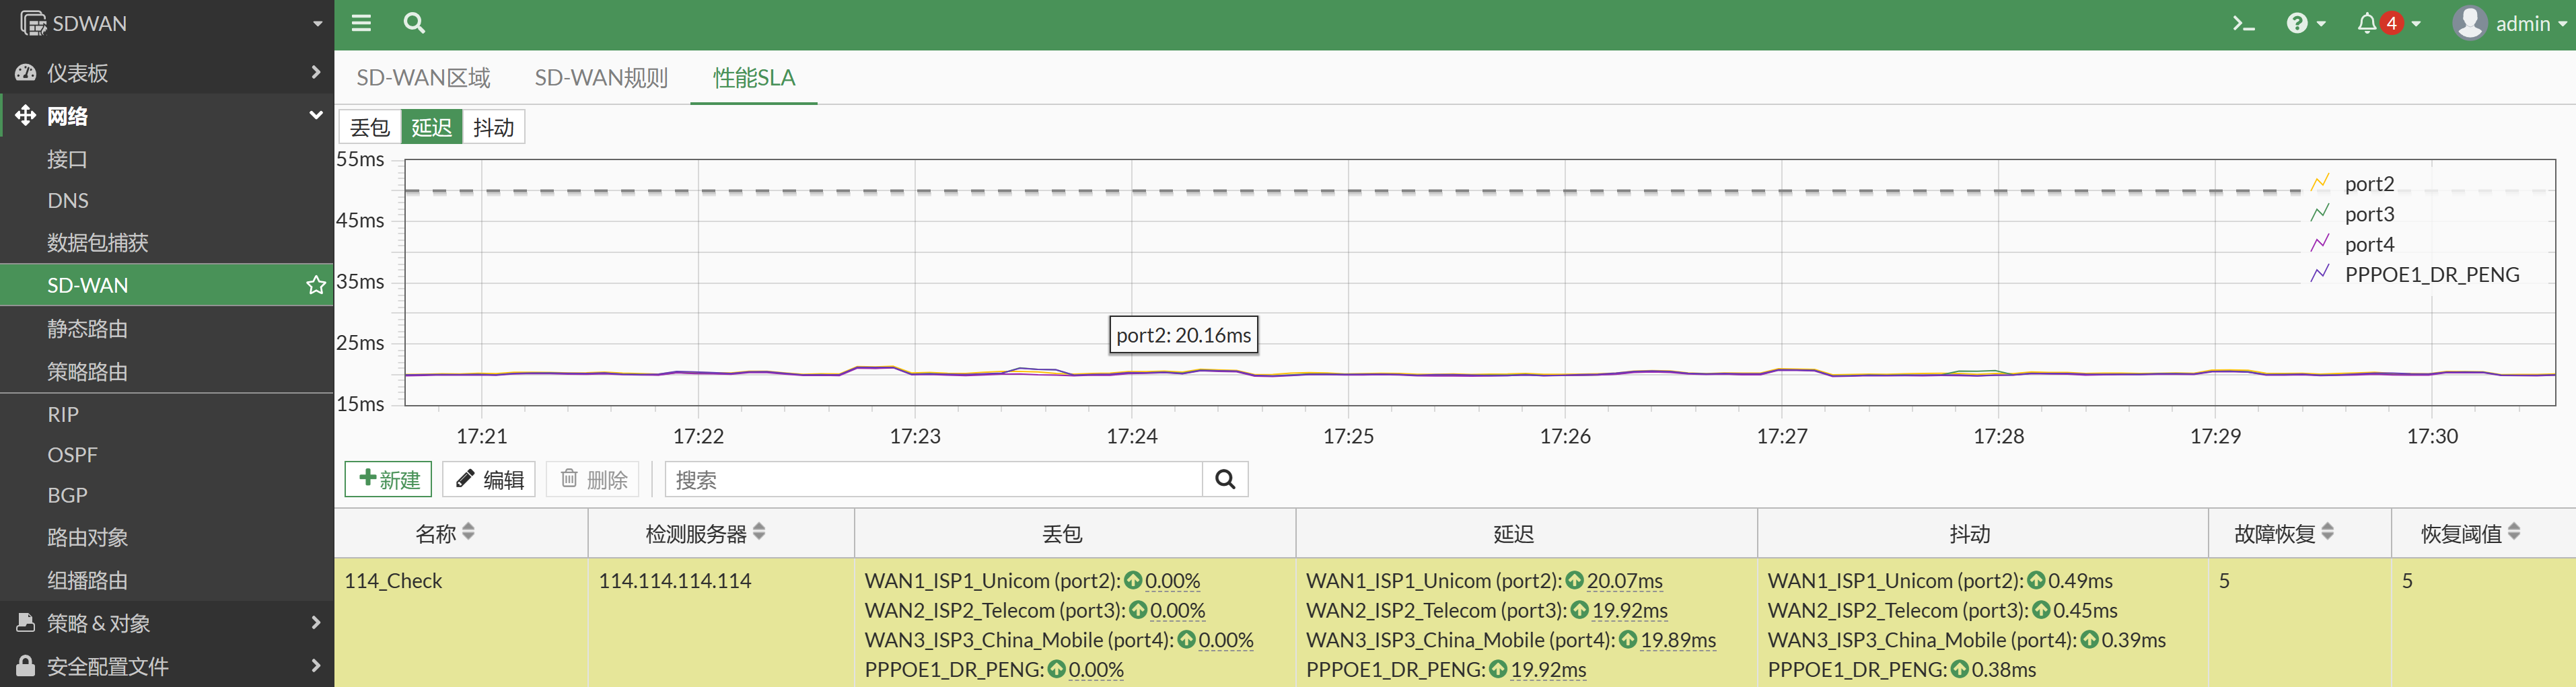Select the 延迟 chart toggle

coord(431,127)
